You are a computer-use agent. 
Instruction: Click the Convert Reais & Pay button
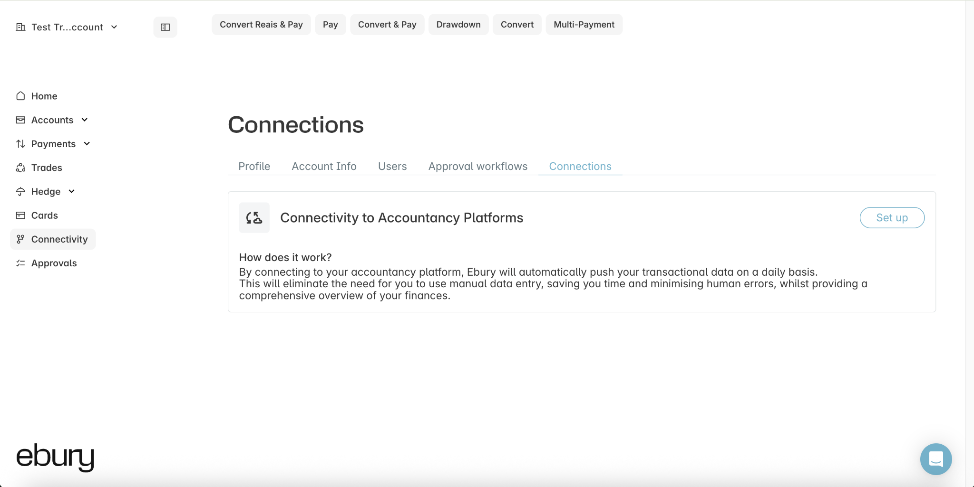click(x=261, y=25)
